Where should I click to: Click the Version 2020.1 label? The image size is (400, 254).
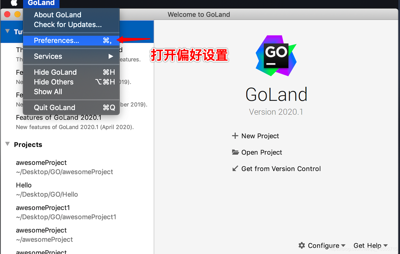276,112
